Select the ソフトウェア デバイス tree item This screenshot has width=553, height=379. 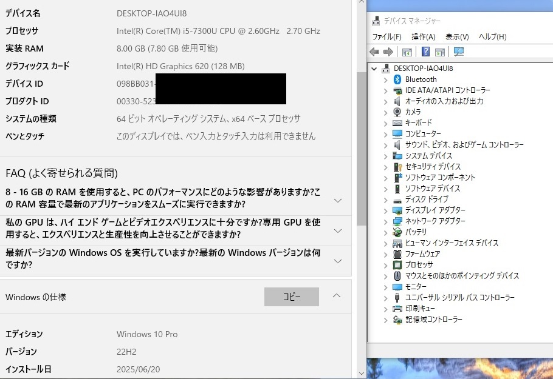(x=433, y=188)
